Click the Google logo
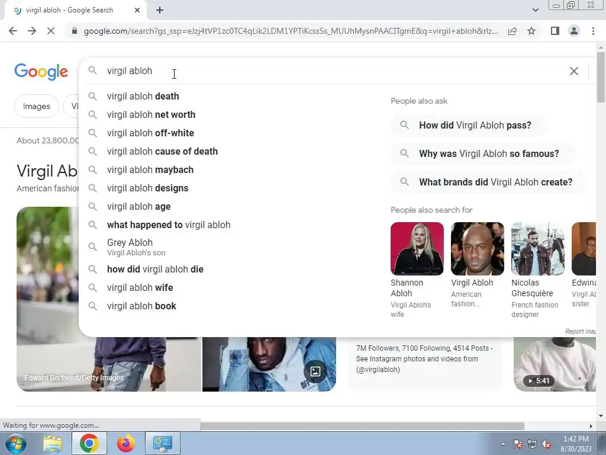The image size is (606, 455). pos(41,72)
